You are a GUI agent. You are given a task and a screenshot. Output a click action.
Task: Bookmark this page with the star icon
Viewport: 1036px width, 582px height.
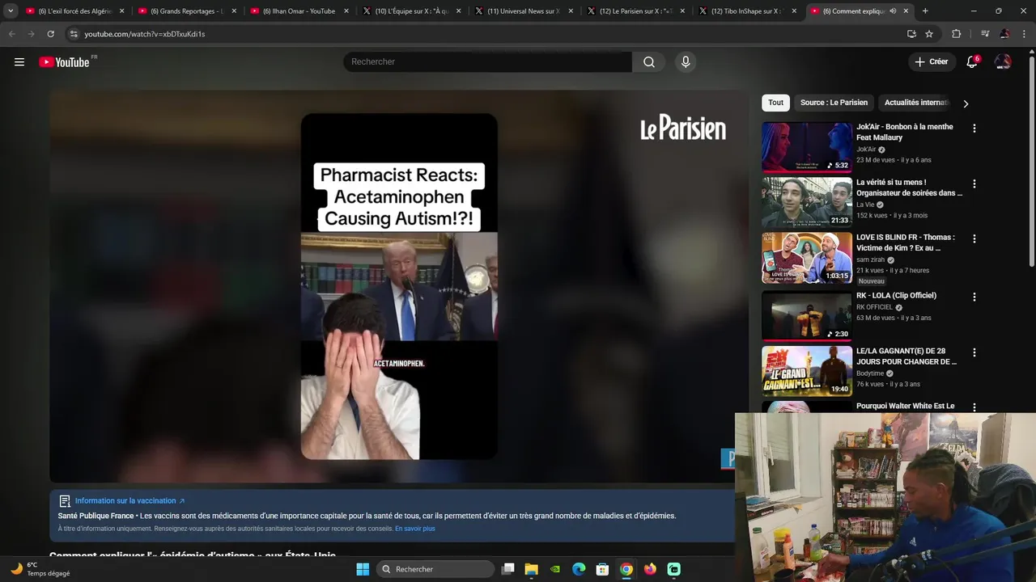929,34
